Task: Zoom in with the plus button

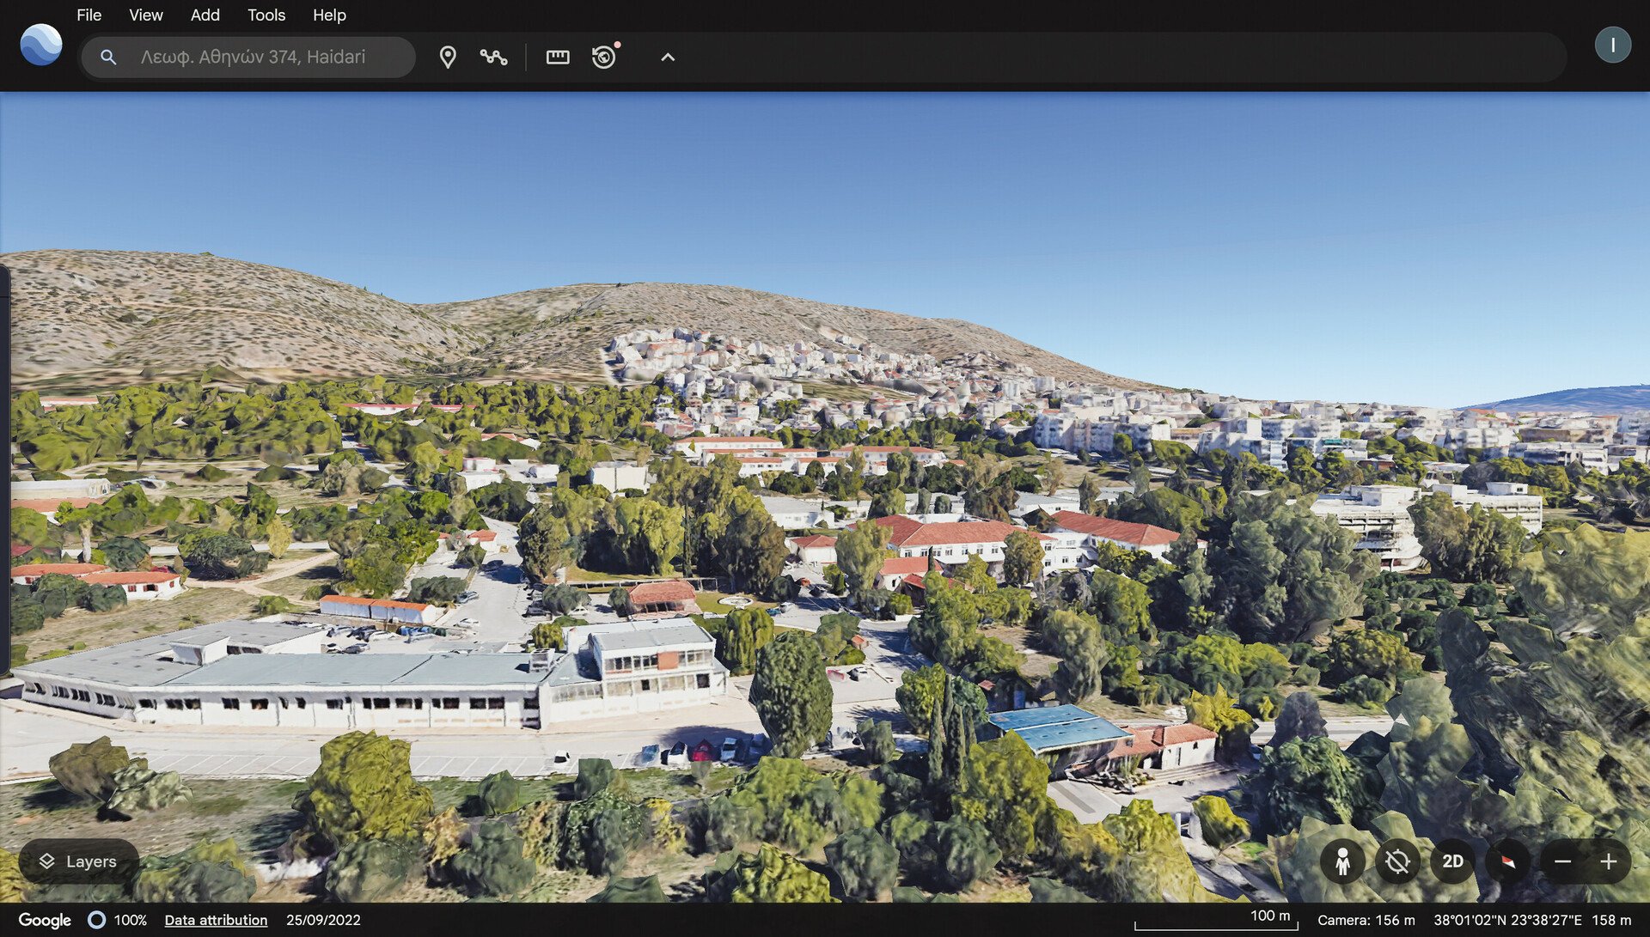Action: click(1609, 861)
